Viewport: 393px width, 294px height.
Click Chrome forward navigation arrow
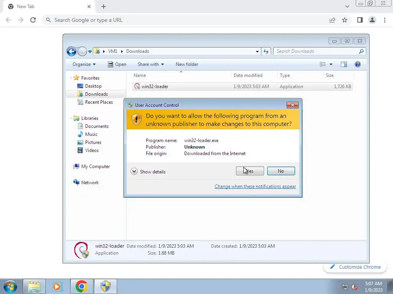pos(21,20)
